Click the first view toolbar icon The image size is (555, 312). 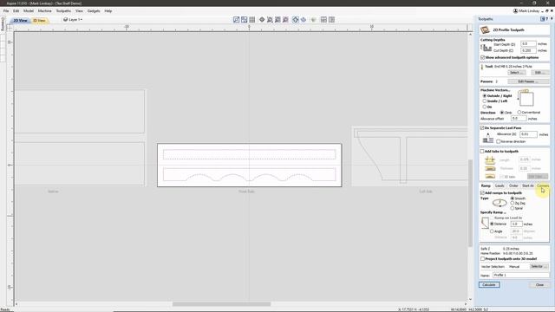[x=237, y=20]
